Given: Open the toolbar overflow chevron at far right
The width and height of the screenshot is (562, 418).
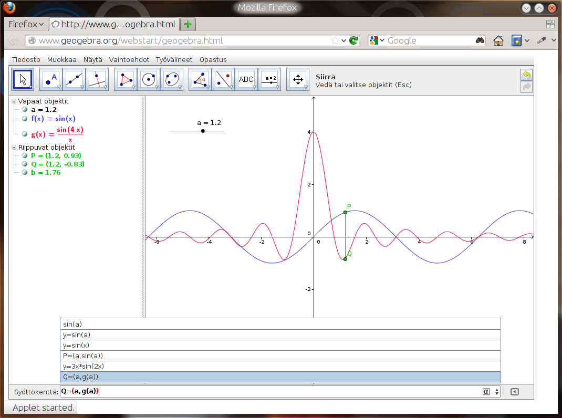Looking at the screenshot, I should tap(554, 40).
